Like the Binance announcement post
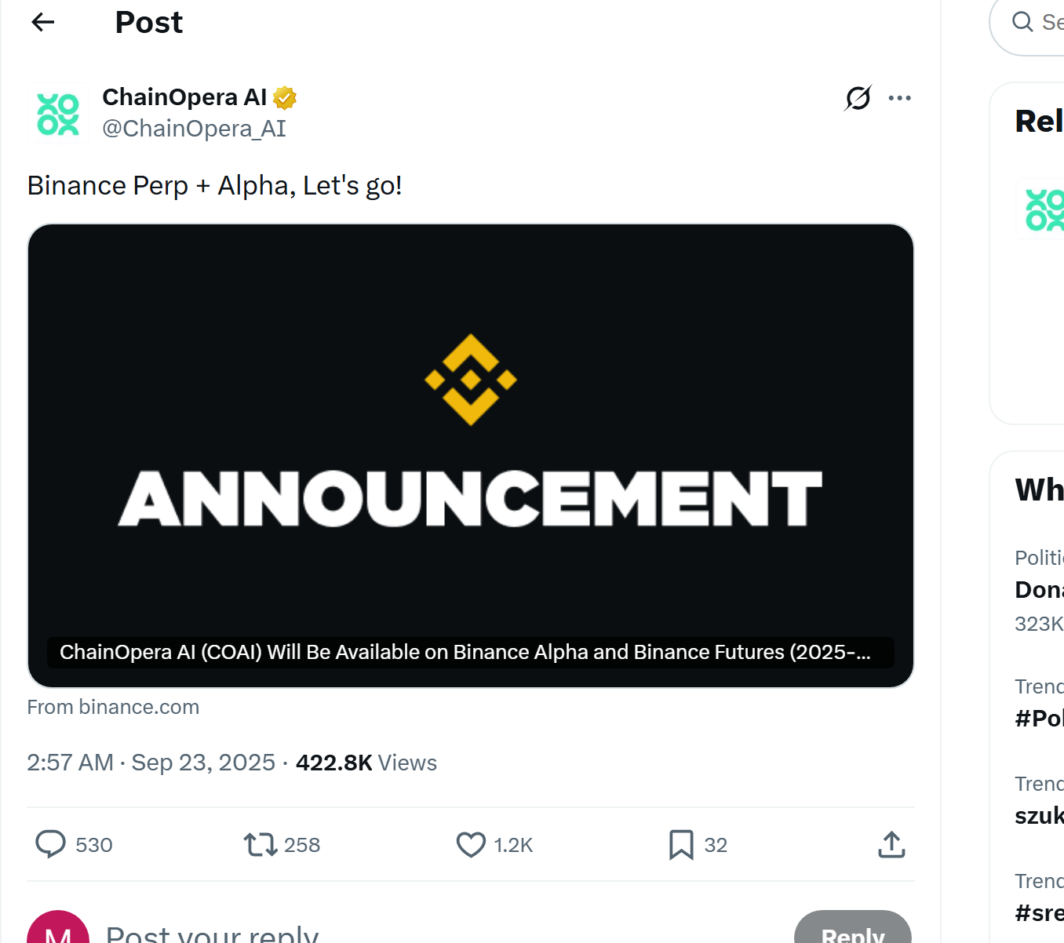This screenshot has width=1064, height=943. tap(471, 844)
